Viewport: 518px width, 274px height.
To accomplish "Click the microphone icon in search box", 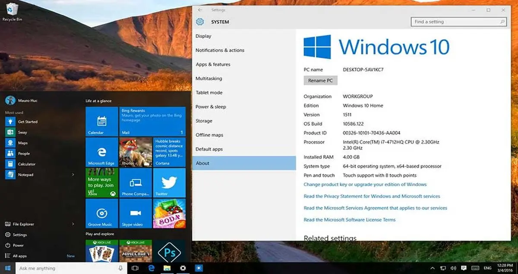I will [120, 268].
